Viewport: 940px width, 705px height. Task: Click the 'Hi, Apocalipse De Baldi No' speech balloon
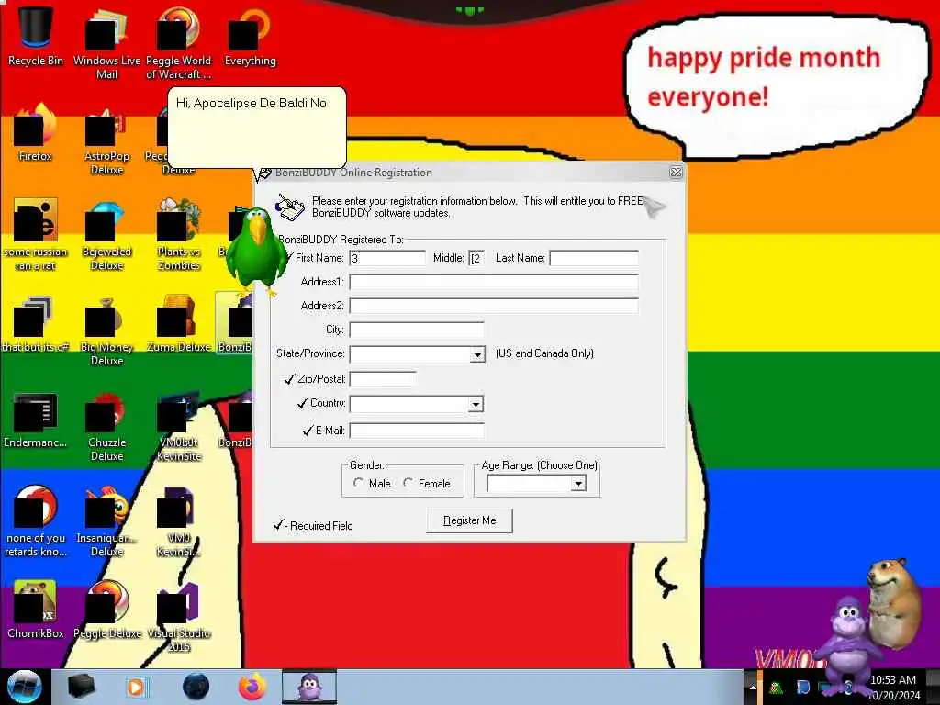tap(257, 127)
